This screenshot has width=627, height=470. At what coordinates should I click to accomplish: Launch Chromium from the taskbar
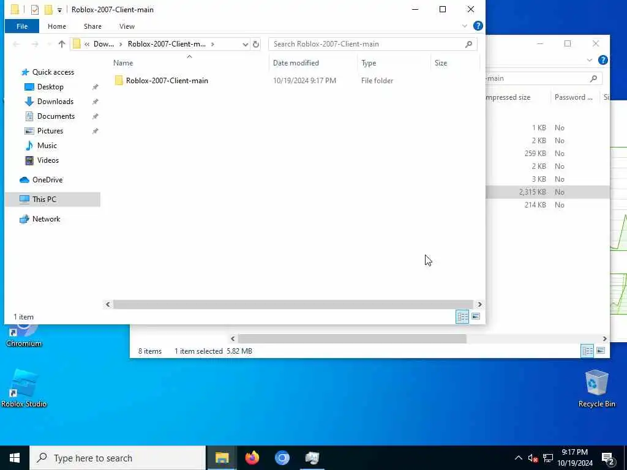pos(282,458)
